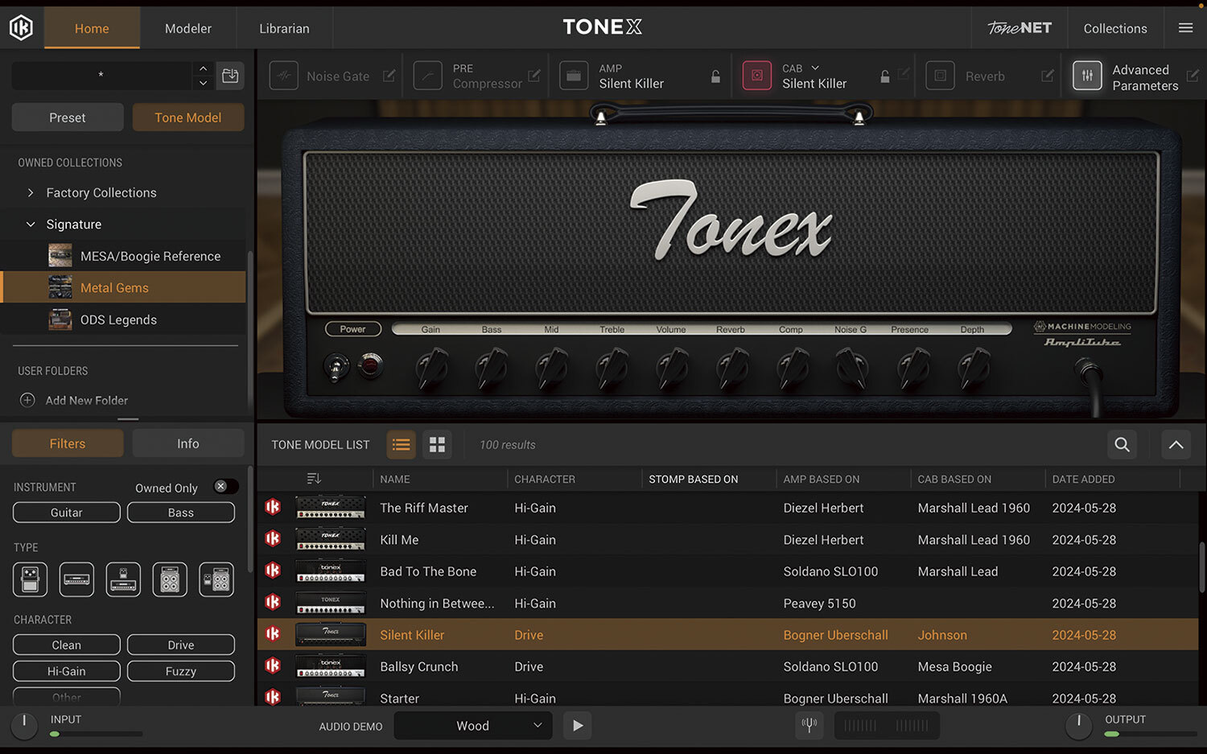Open the tone model search icon

(1122, 444)
